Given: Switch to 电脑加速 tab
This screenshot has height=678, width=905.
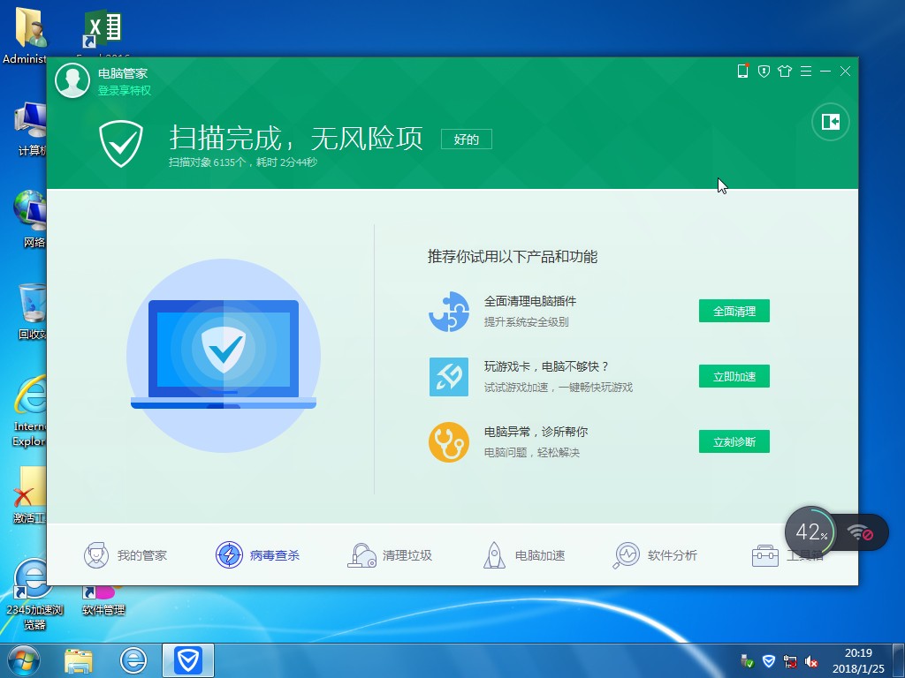Looking at the screenshot, I should pos(523,555).
